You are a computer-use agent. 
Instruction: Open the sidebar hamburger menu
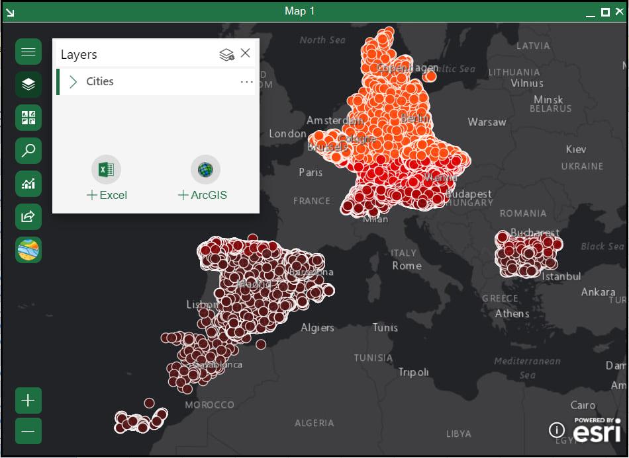tap(28, 51)
